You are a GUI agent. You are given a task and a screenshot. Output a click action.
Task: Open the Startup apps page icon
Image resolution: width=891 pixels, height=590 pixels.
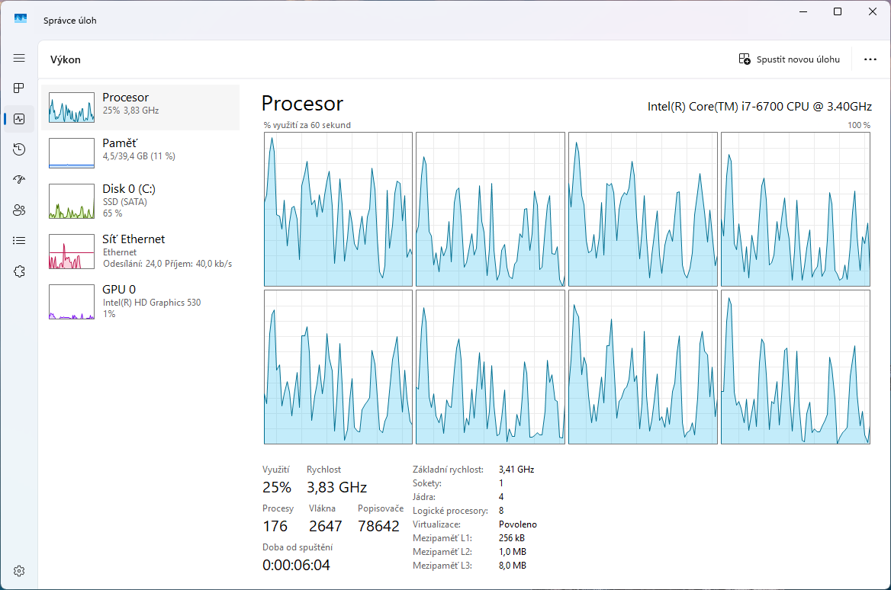click(x=19, y=180)
